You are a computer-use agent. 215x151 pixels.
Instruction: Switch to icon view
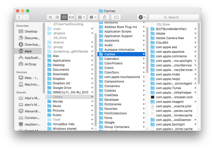click(x=50, y=17)
